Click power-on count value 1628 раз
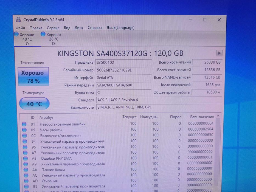The height and width of the screenshot is (192, 256). pos(207,85)
